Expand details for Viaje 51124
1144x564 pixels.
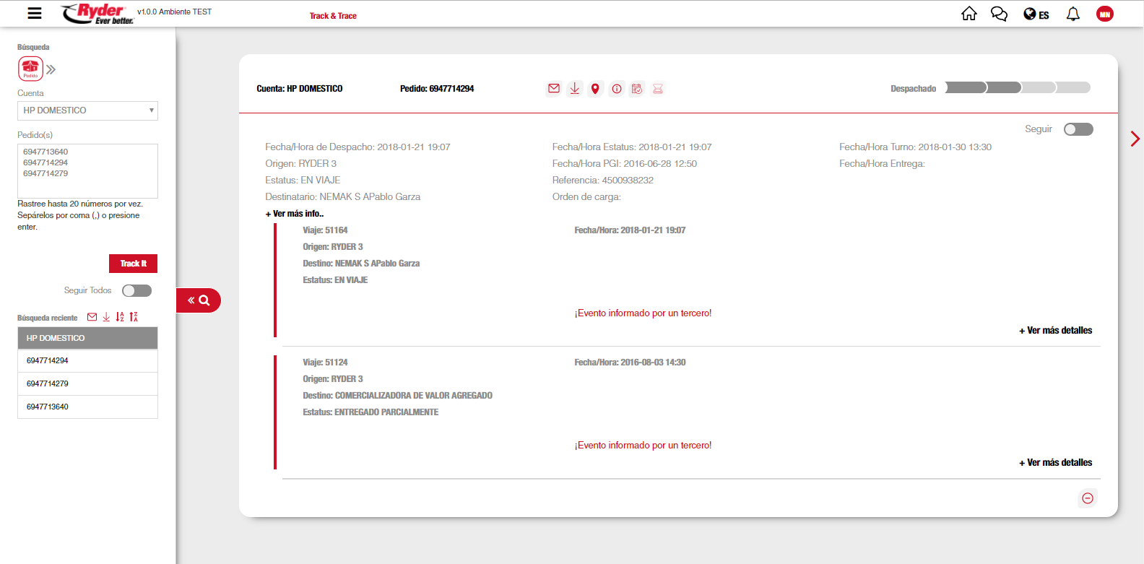(1055, 463)
